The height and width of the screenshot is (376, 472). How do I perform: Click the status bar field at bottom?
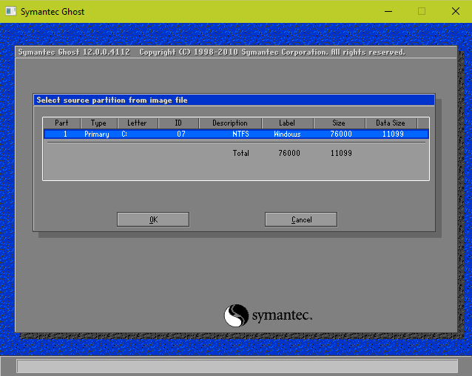pyautogui.click(x=237, y=366)
